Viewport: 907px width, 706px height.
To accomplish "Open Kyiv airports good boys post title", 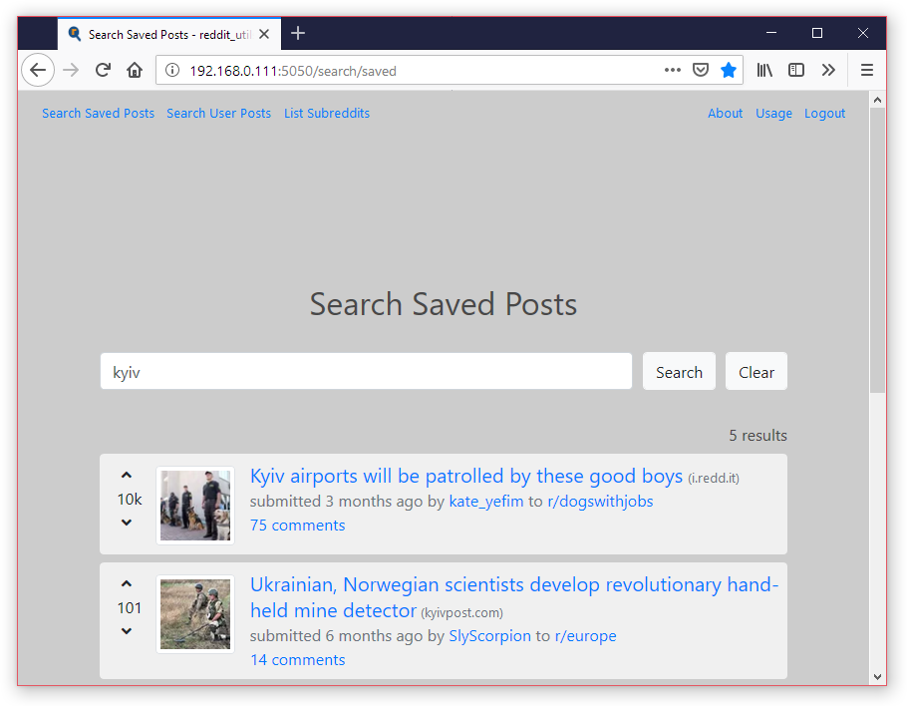I will (x=466, y=477).
